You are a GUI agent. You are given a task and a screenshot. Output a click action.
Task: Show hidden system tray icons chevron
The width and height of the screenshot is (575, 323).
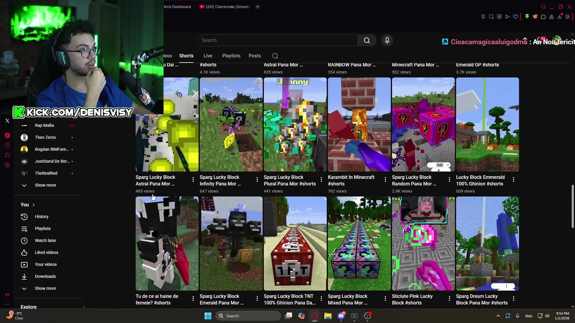498,316
